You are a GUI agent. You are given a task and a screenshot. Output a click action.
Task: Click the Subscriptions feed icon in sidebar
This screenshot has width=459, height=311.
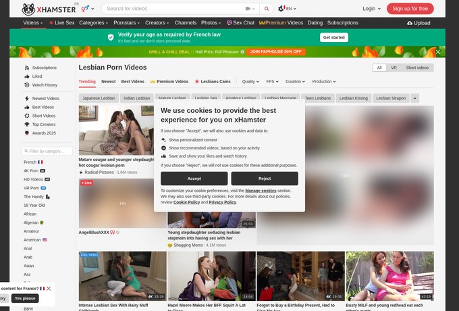[27, 68]
